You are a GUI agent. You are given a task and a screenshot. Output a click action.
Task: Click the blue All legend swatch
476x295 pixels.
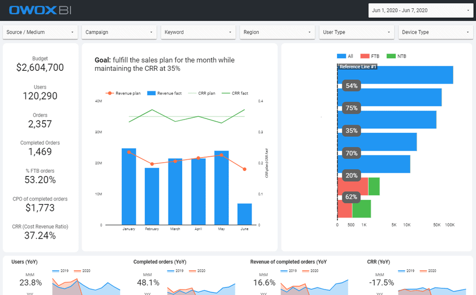click(341, 56)
